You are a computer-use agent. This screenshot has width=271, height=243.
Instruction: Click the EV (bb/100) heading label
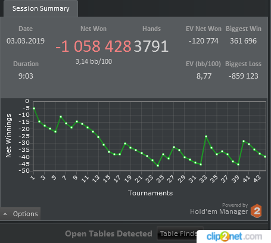pos(203,64)
